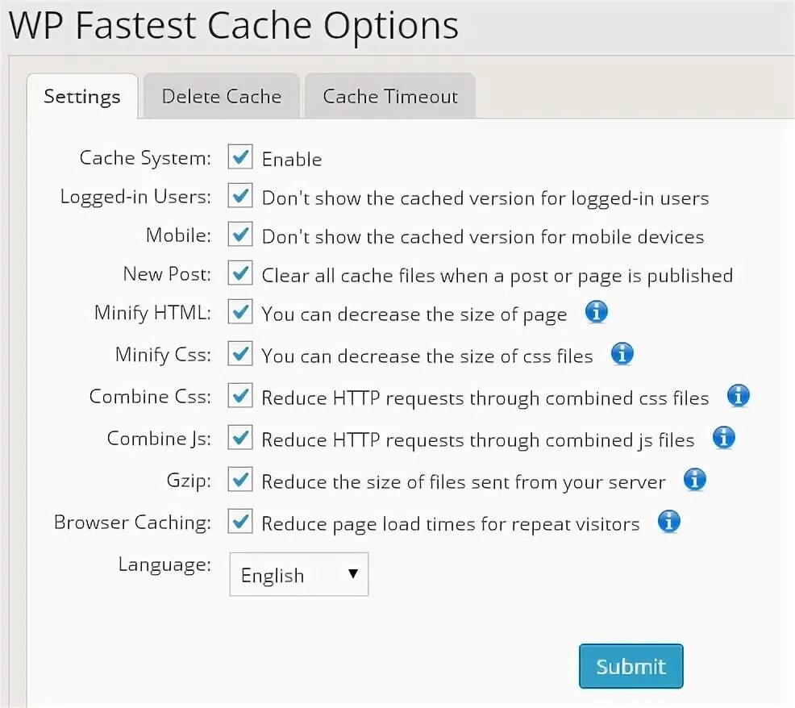795x708 pixels.
Task: Disable the Mobile cached version checkbox
Action: [240, 235]
